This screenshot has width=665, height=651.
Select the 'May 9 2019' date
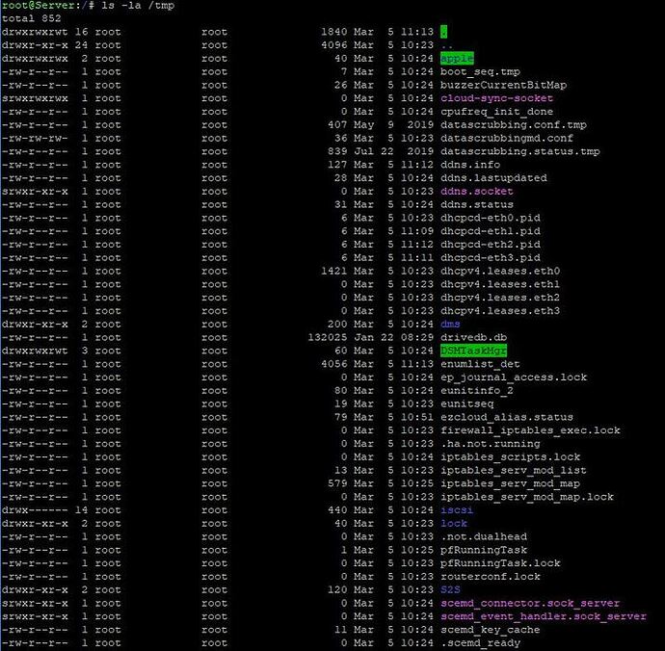[393, 125]
